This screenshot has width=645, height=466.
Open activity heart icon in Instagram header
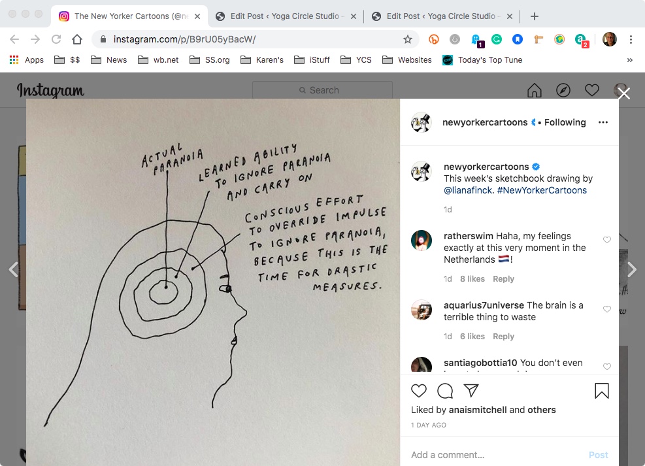click(592, 90)
